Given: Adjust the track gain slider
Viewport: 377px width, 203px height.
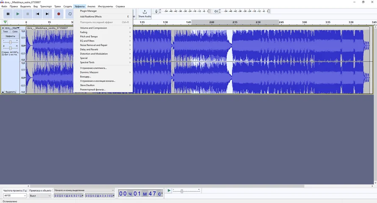Looking at the screenshot, I should coord(10,42).
